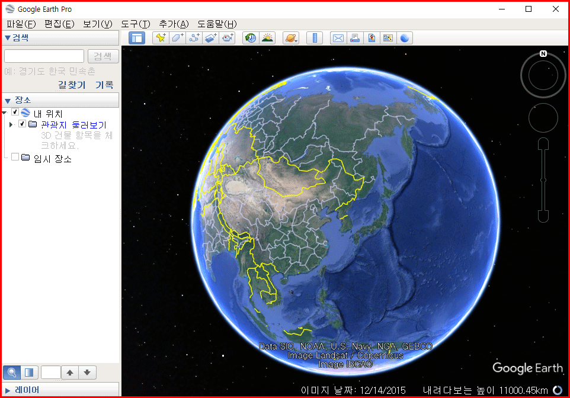
Task: Open the ruler measurement tool
Action: (315, 38)
